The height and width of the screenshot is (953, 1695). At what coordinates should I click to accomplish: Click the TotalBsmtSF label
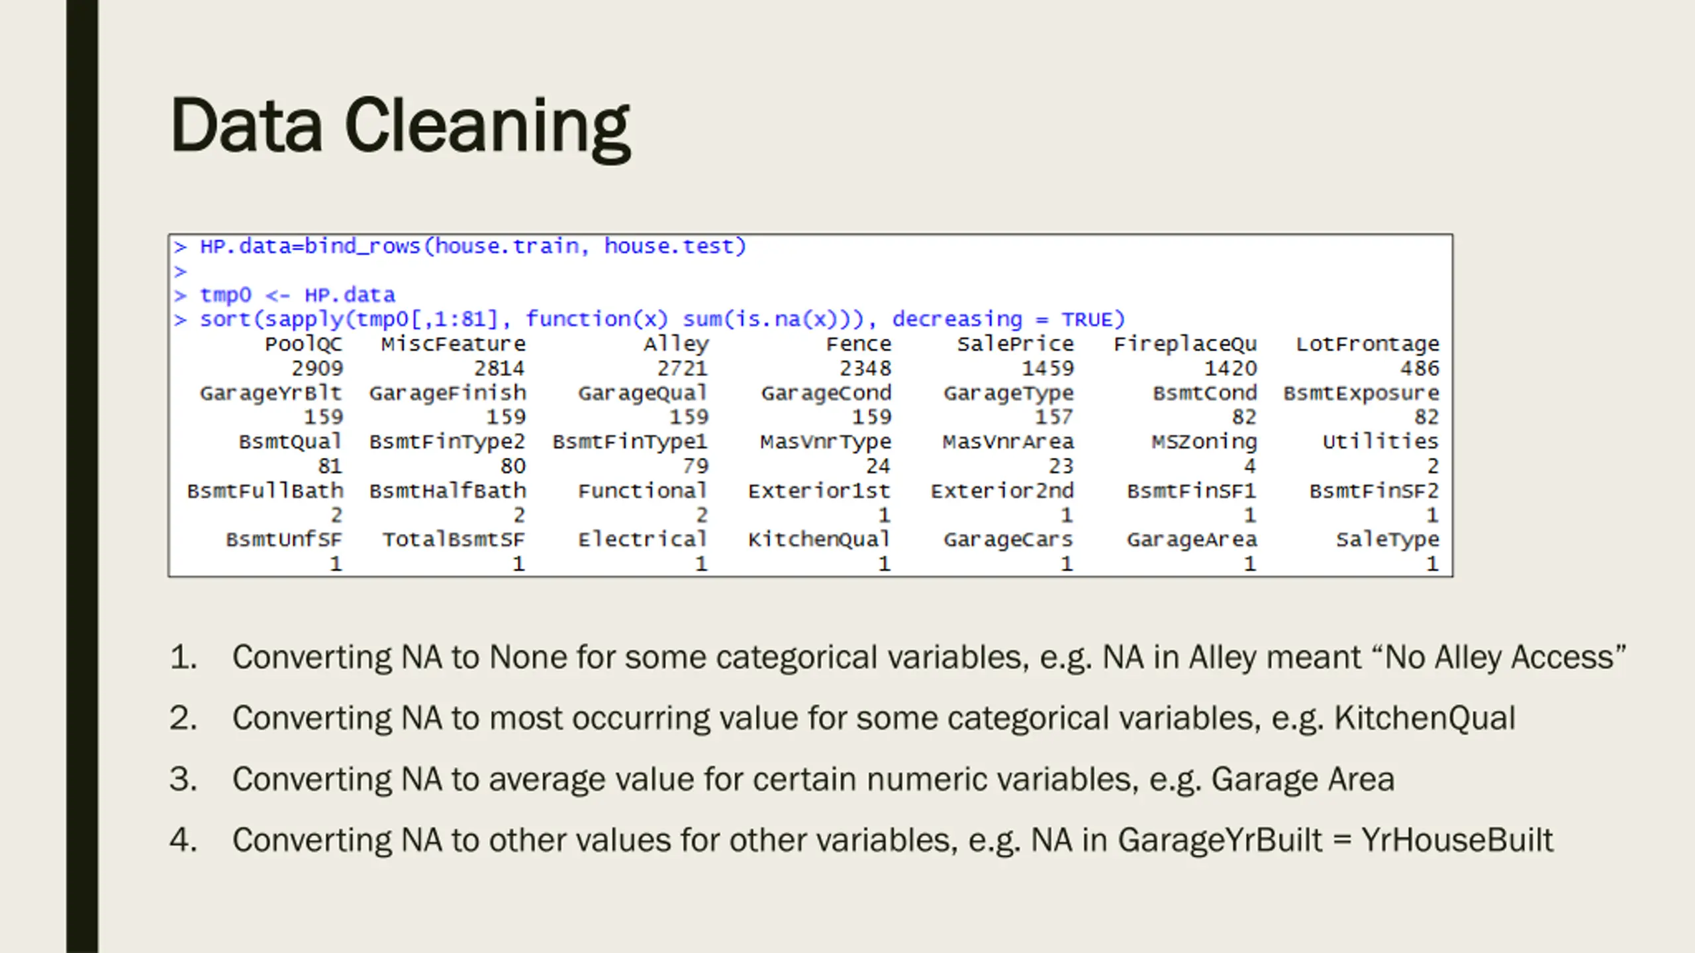tap(454, 540)
